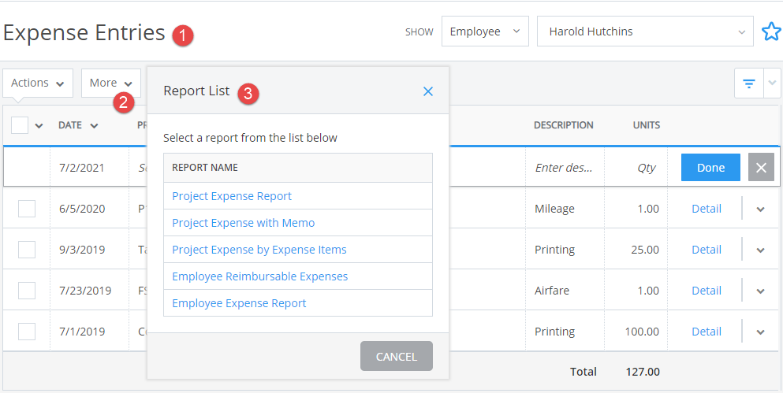This screenshot has height=393, width=783.
Task: Expand the select-all checkbox arrow
Action: click(39, 126)
